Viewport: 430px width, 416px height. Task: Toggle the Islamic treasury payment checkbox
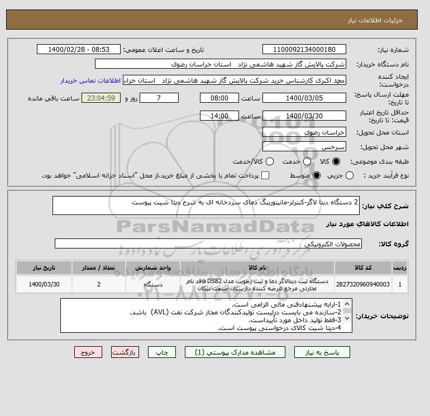coord(265,175)
